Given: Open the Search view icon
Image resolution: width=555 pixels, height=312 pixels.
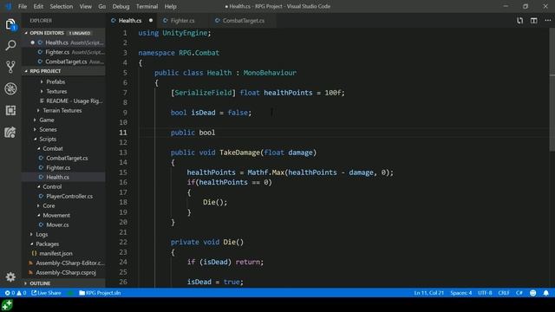Looking at the screenshot, I should [x=10, y=45].
